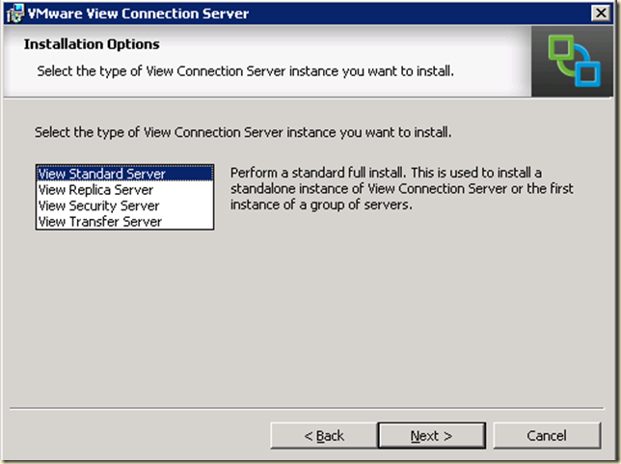Click the subtitle text under Installation Options
The height and width of the screenshot is (464, 621).
pos(245,70)
